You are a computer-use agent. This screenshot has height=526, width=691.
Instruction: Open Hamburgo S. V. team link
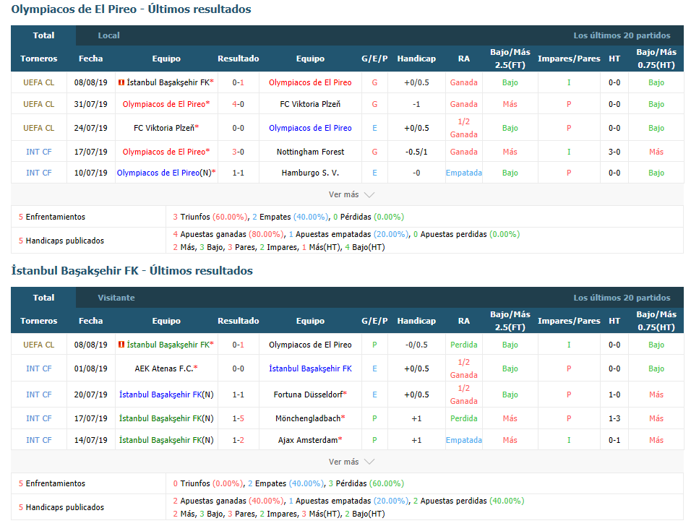point(310,173)
